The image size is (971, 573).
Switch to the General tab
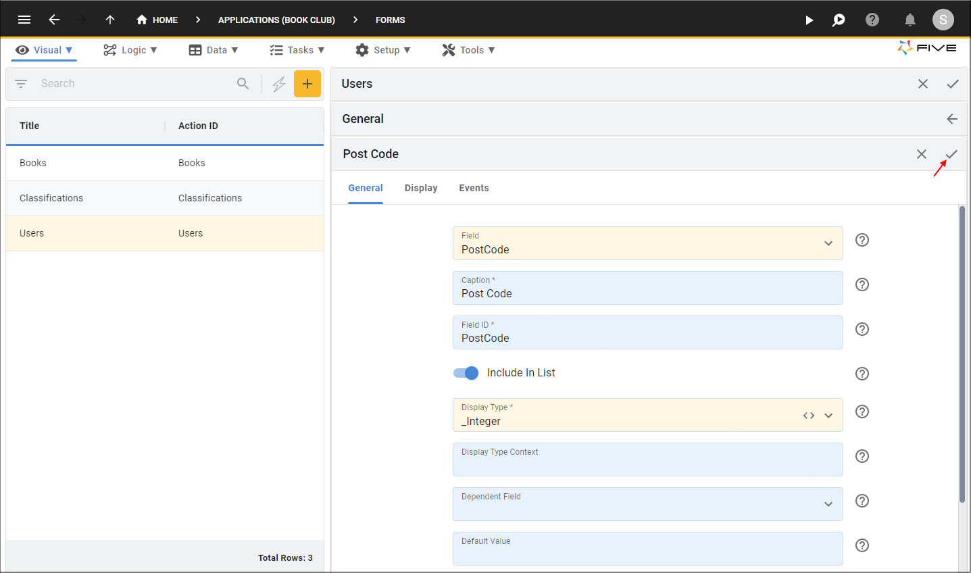[x=366, y=188]
